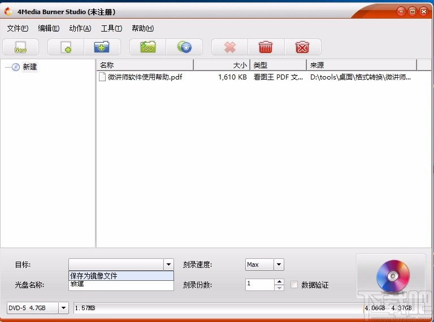This screenshot has width=434, height=322.
Task: Click the New project toolbar icon
Action: click(20, 47)
